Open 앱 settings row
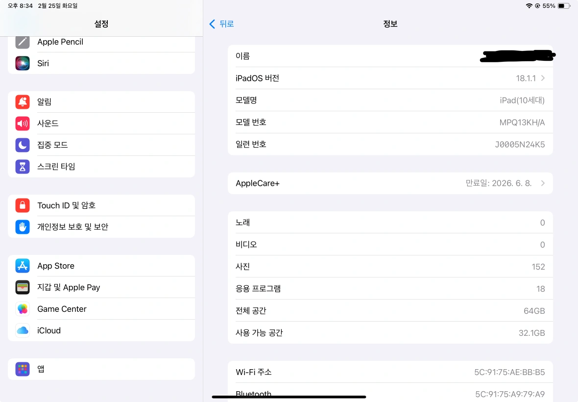This screenshot has width=578, height=402. 101,369
